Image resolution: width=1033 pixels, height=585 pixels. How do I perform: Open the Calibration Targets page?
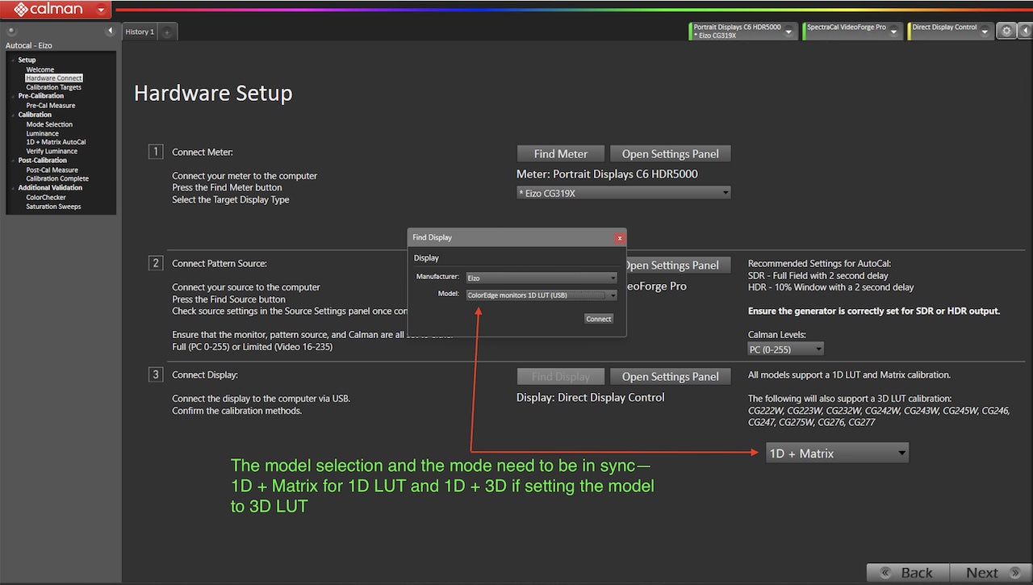click(53, 87)
